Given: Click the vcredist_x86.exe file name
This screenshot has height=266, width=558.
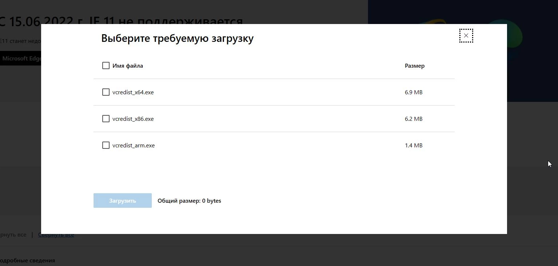Looking at the screenshot, I should [x=133, y=119].
